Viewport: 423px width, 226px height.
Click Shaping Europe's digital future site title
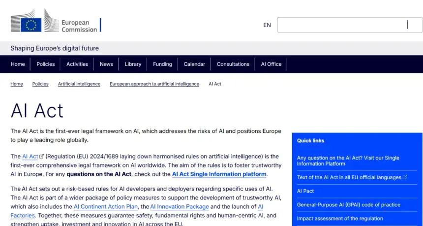coord(55,48)
